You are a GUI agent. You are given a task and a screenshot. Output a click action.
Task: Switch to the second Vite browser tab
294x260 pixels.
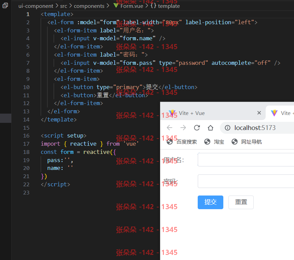pos(280,113)
